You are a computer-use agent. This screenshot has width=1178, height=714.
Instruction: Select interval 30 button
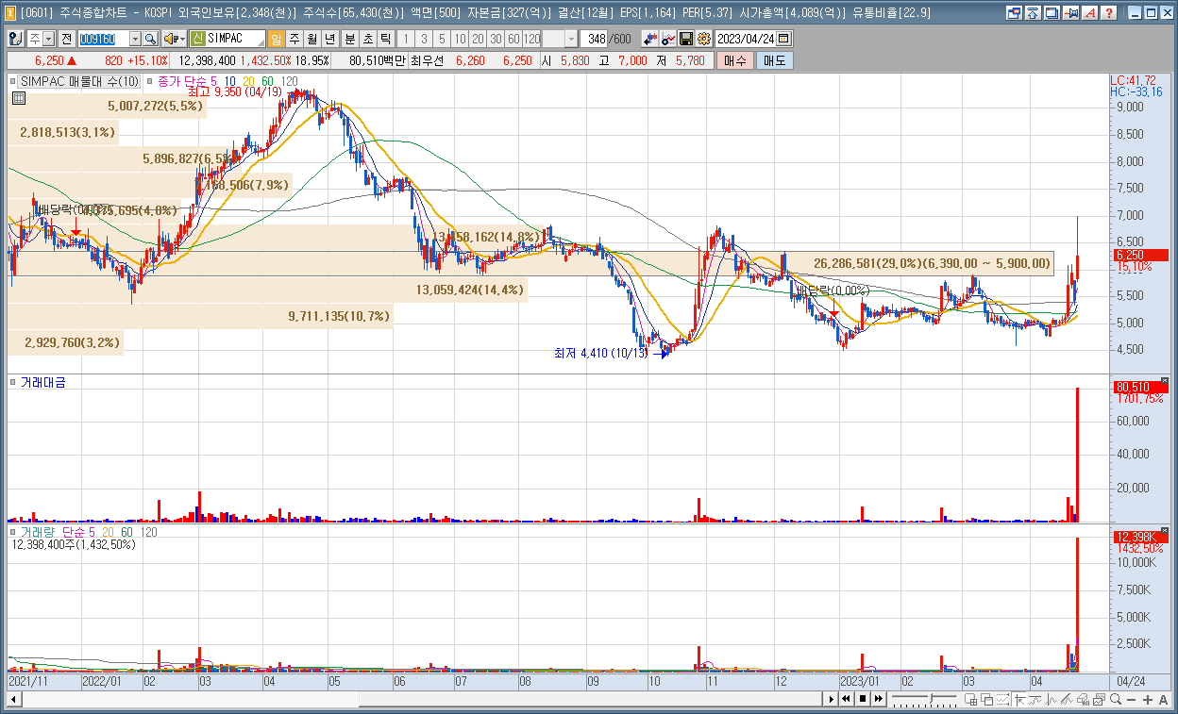496,39
